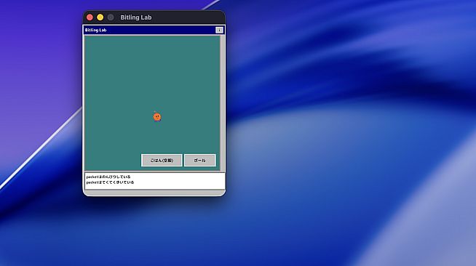Click the orange packet creature
Image resolution: width=476 pixels, height=266 pixels.
[157, 116]
